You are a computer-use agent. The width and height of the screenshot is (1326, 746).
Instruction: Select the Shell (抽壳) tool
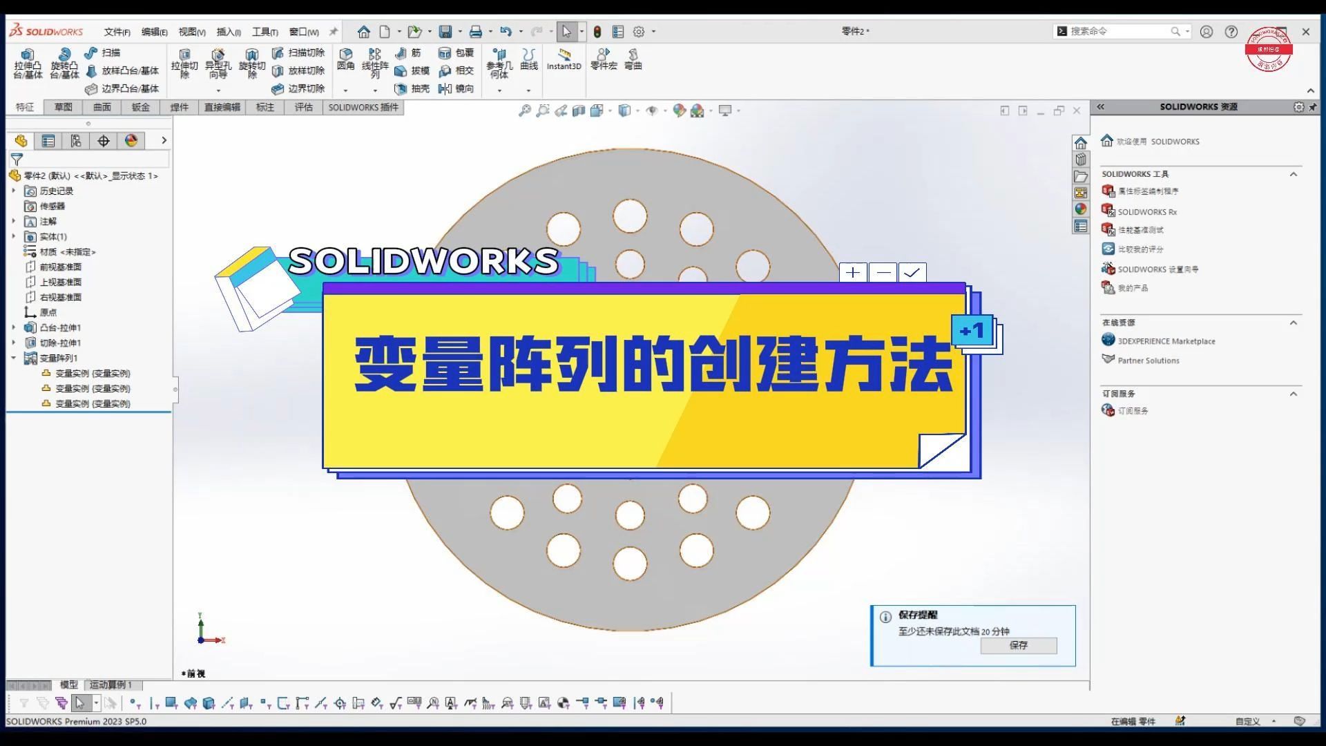tap(412, 88)
